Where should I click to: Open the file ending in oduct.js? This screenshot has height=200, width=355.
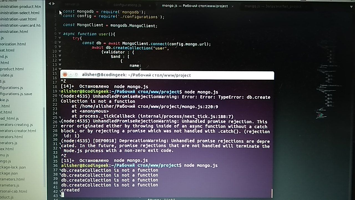click(x=7, y=197)
